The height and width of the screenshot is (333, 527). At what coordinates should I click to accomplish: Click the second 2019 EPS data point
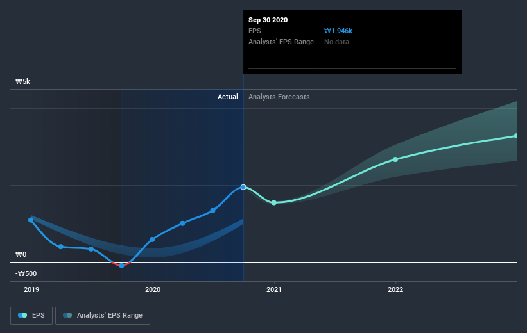coord(61,247)
